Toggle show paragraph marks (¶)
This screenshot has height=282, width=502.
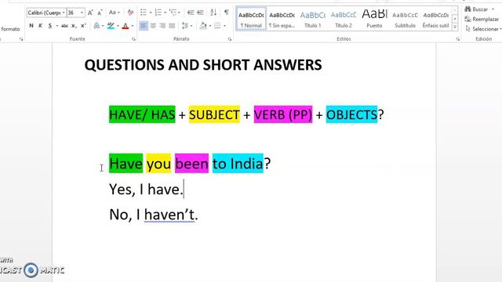[227, 13]
